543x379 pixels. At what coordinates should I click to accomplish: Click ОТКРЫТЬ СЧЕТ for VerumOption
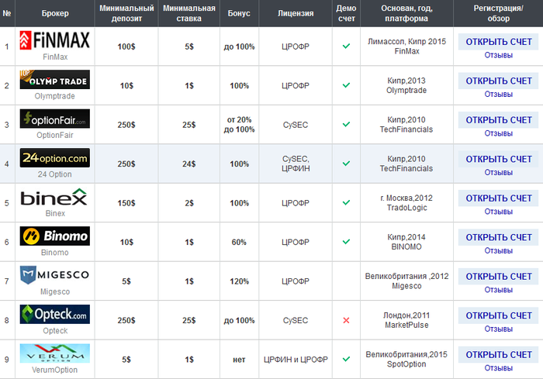498,355
